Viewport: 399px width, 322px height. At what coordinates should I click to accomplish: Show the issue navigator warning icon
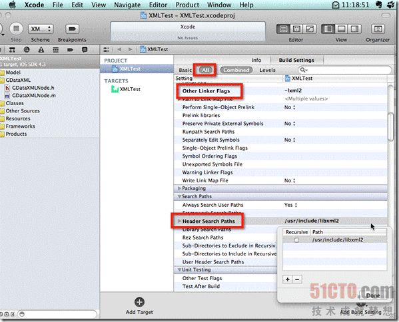click(x=41, y=50)
